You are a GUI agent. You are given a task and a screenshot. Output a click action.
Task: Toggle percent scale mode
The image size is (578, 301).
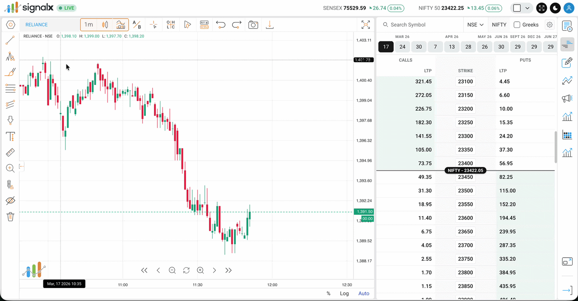point(328,293)
